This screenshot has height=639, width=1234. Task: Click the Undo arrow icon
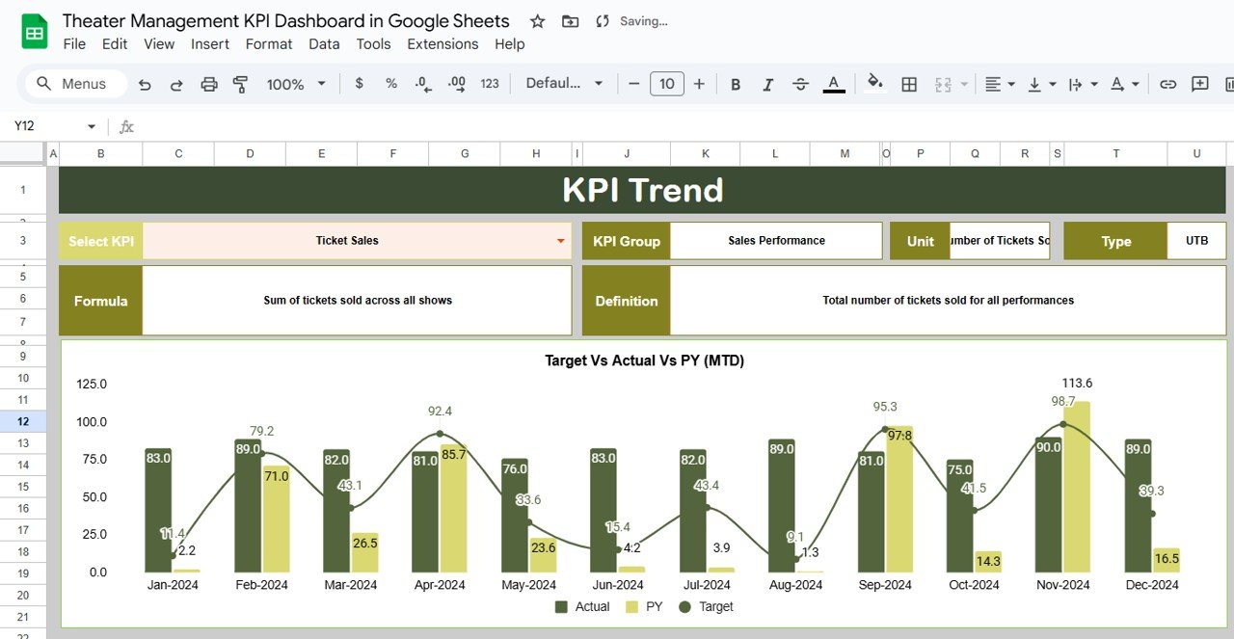[145, 85]
